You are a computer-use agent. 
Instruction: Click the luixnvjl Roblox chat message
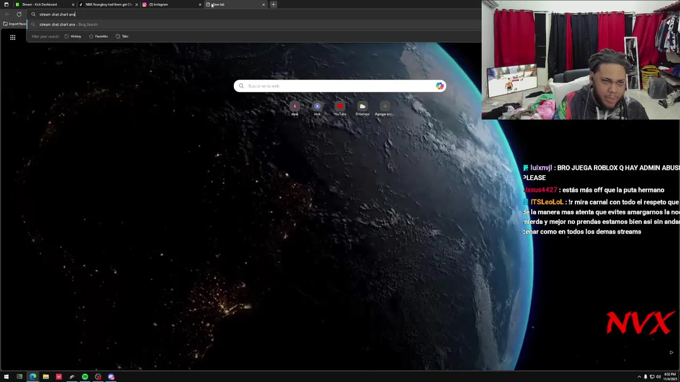[601, 172]
